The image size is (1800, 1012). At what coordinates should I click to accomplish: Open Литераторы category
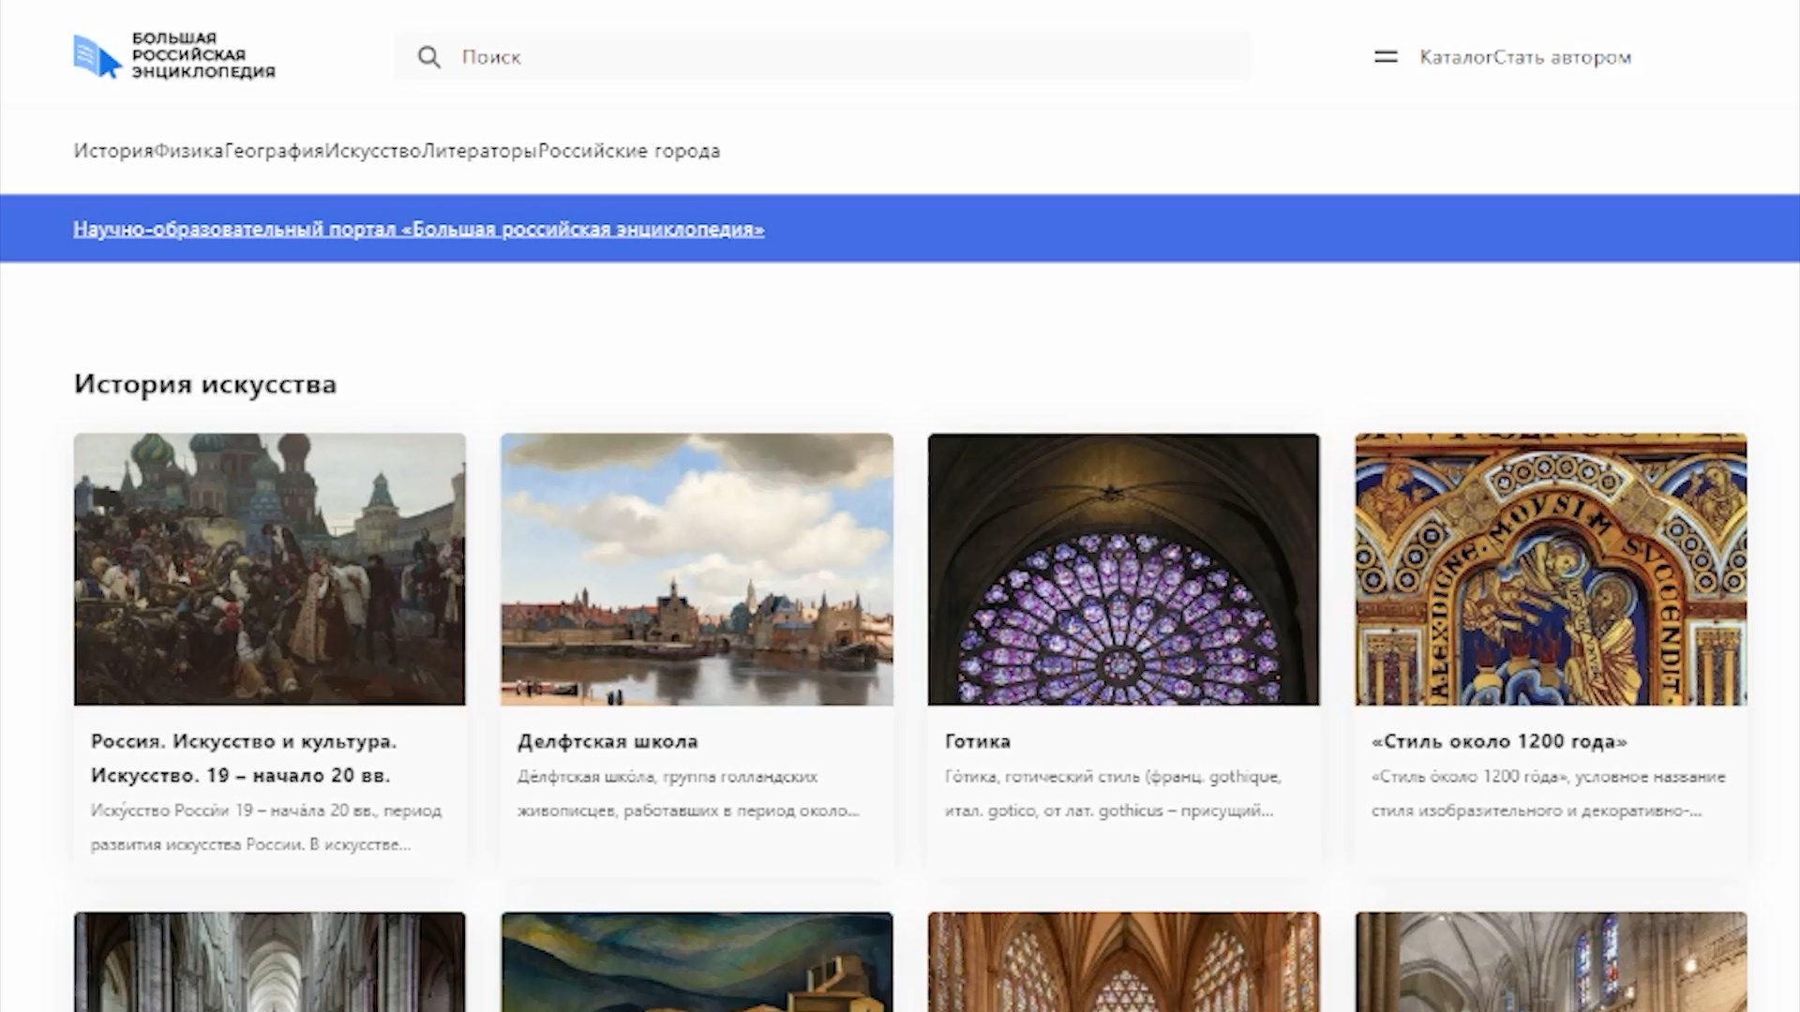479,151
